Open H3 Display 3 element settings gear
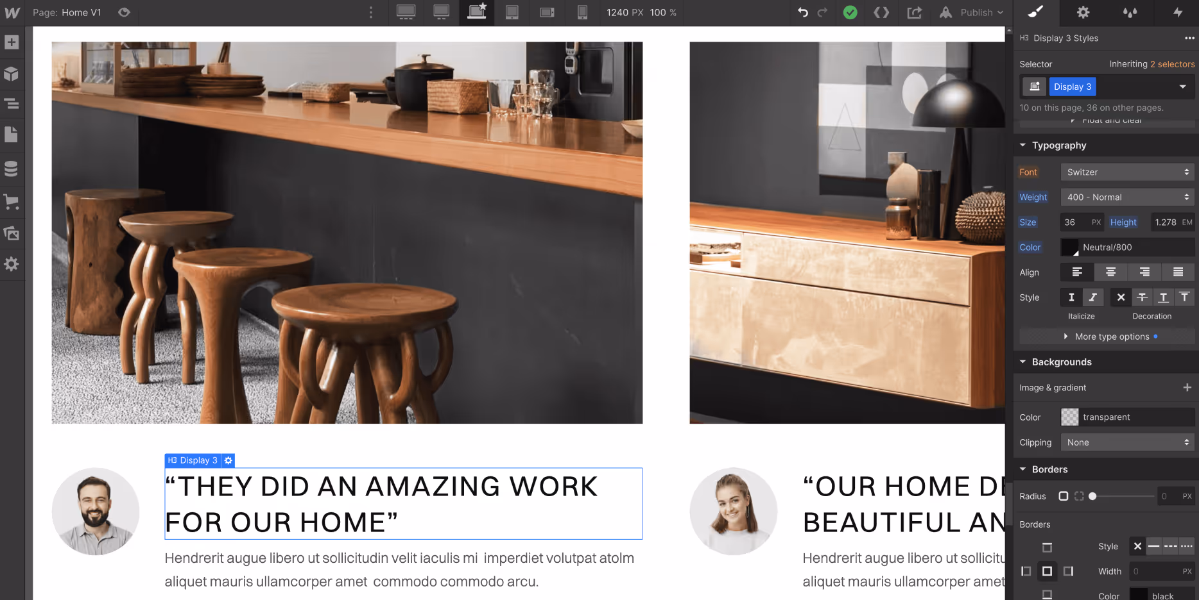This screenshot has height=600, width=1199. point(228,460)
